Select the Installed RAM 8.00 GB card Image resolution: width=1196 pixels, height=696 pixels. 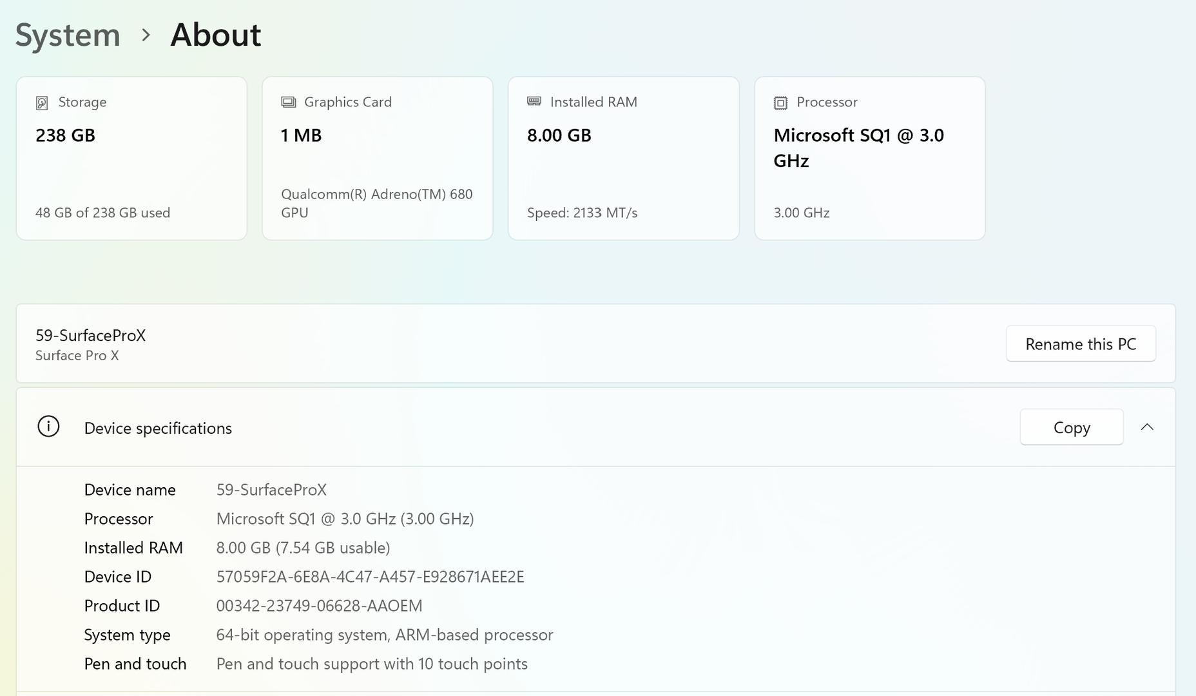623,159
